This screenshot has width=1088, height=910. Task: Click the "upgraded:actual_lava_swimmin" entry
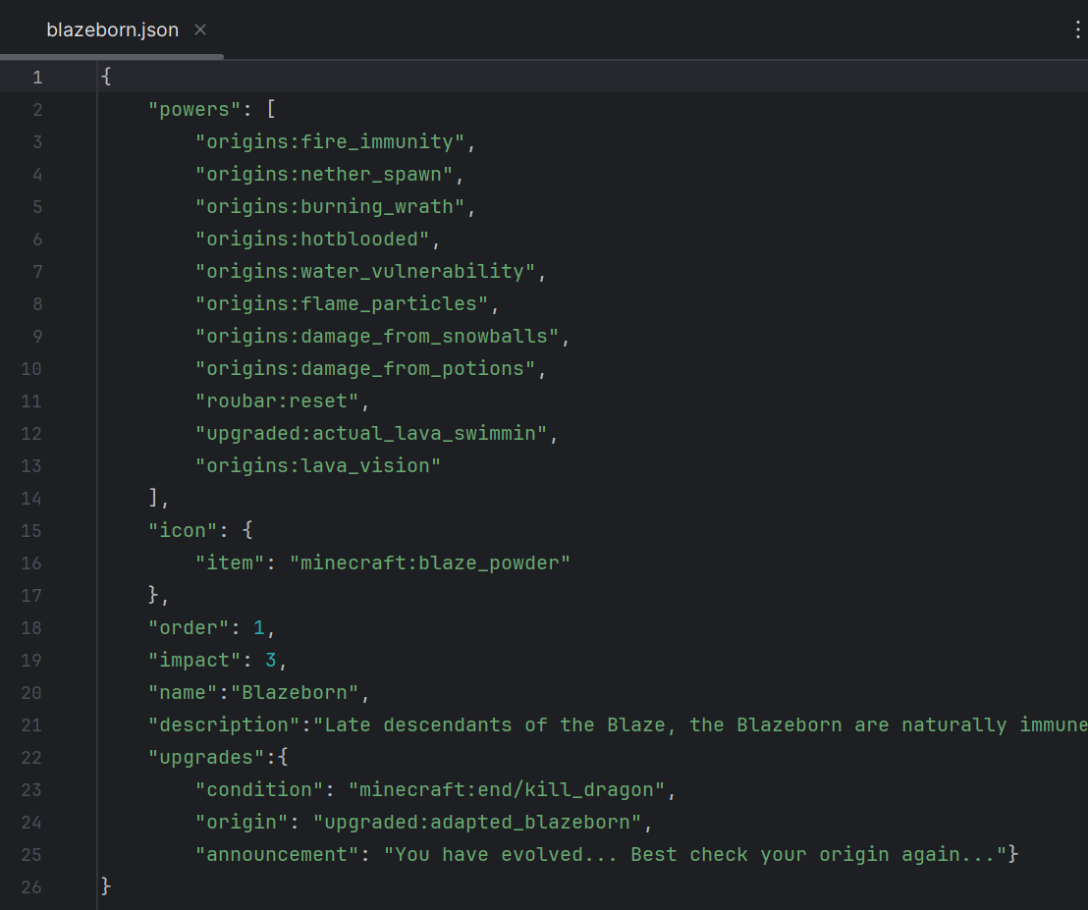370,433
